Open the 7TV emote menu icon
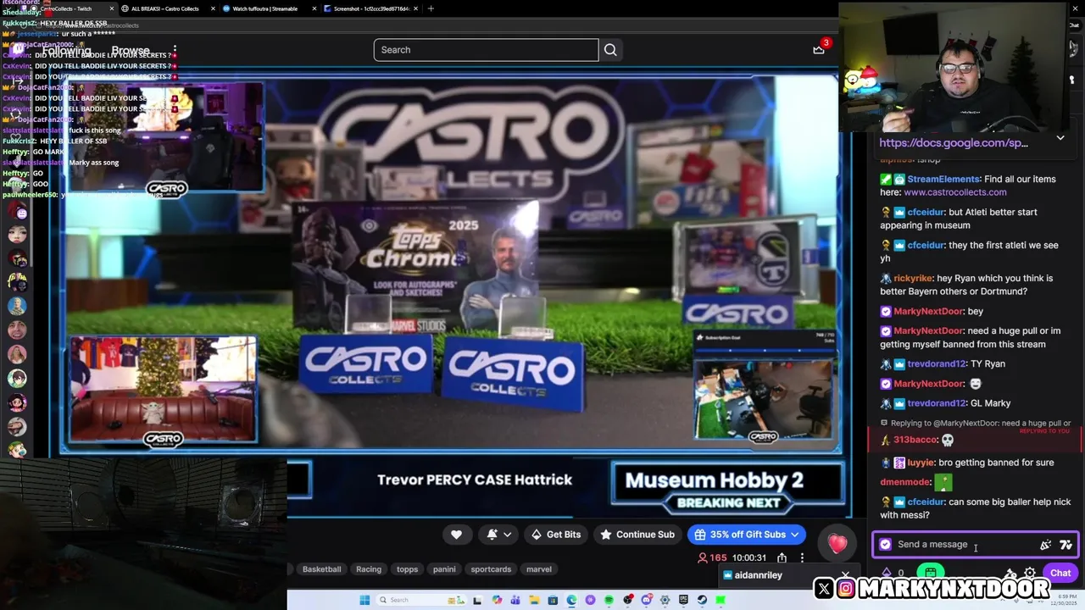Image resolution: width=1085 pixels, height=610 pixels. coord(1066,545)
